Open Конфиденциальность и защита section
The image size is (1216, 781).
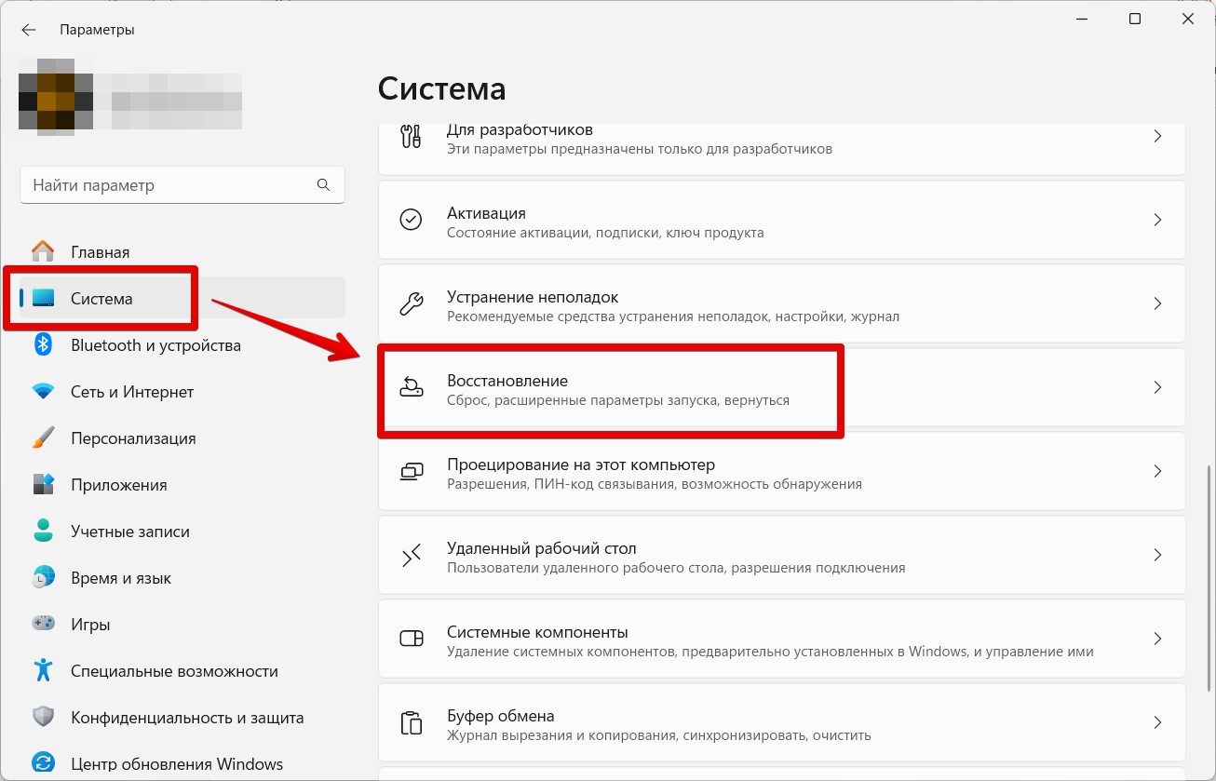point(182,717)
